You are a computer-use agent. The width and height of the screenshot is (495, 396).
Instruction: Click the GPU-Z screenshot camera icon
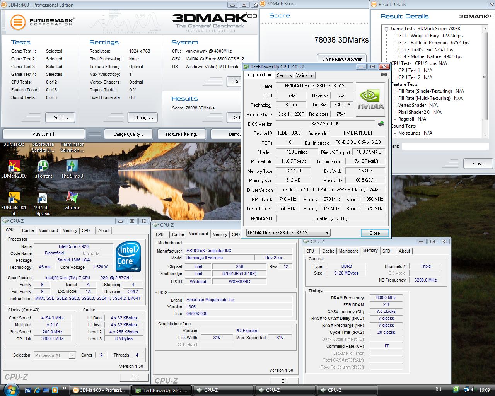coord(384,75)
